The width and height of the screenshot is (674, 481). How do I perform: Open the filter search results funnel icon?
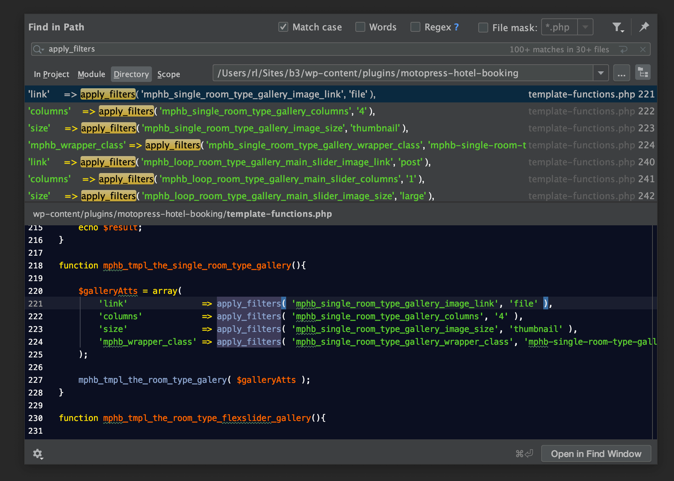tap(618, 27)
